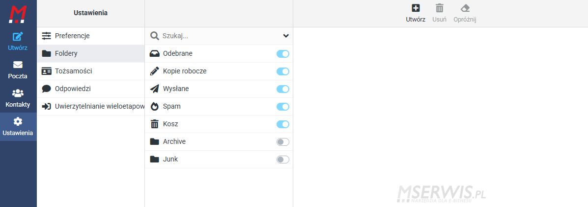Open Kontakty people icon
Image resolution: width=588 pixels, height=207 pixels.
18,93
